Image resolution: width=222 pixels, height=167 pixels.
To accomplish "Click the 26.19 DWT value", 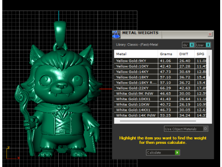I will coord(185,104).
